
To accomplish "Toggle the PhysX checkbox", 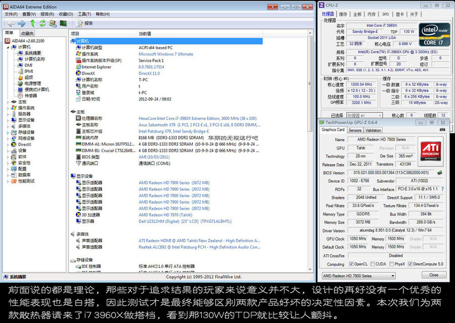I will [391, 264].
